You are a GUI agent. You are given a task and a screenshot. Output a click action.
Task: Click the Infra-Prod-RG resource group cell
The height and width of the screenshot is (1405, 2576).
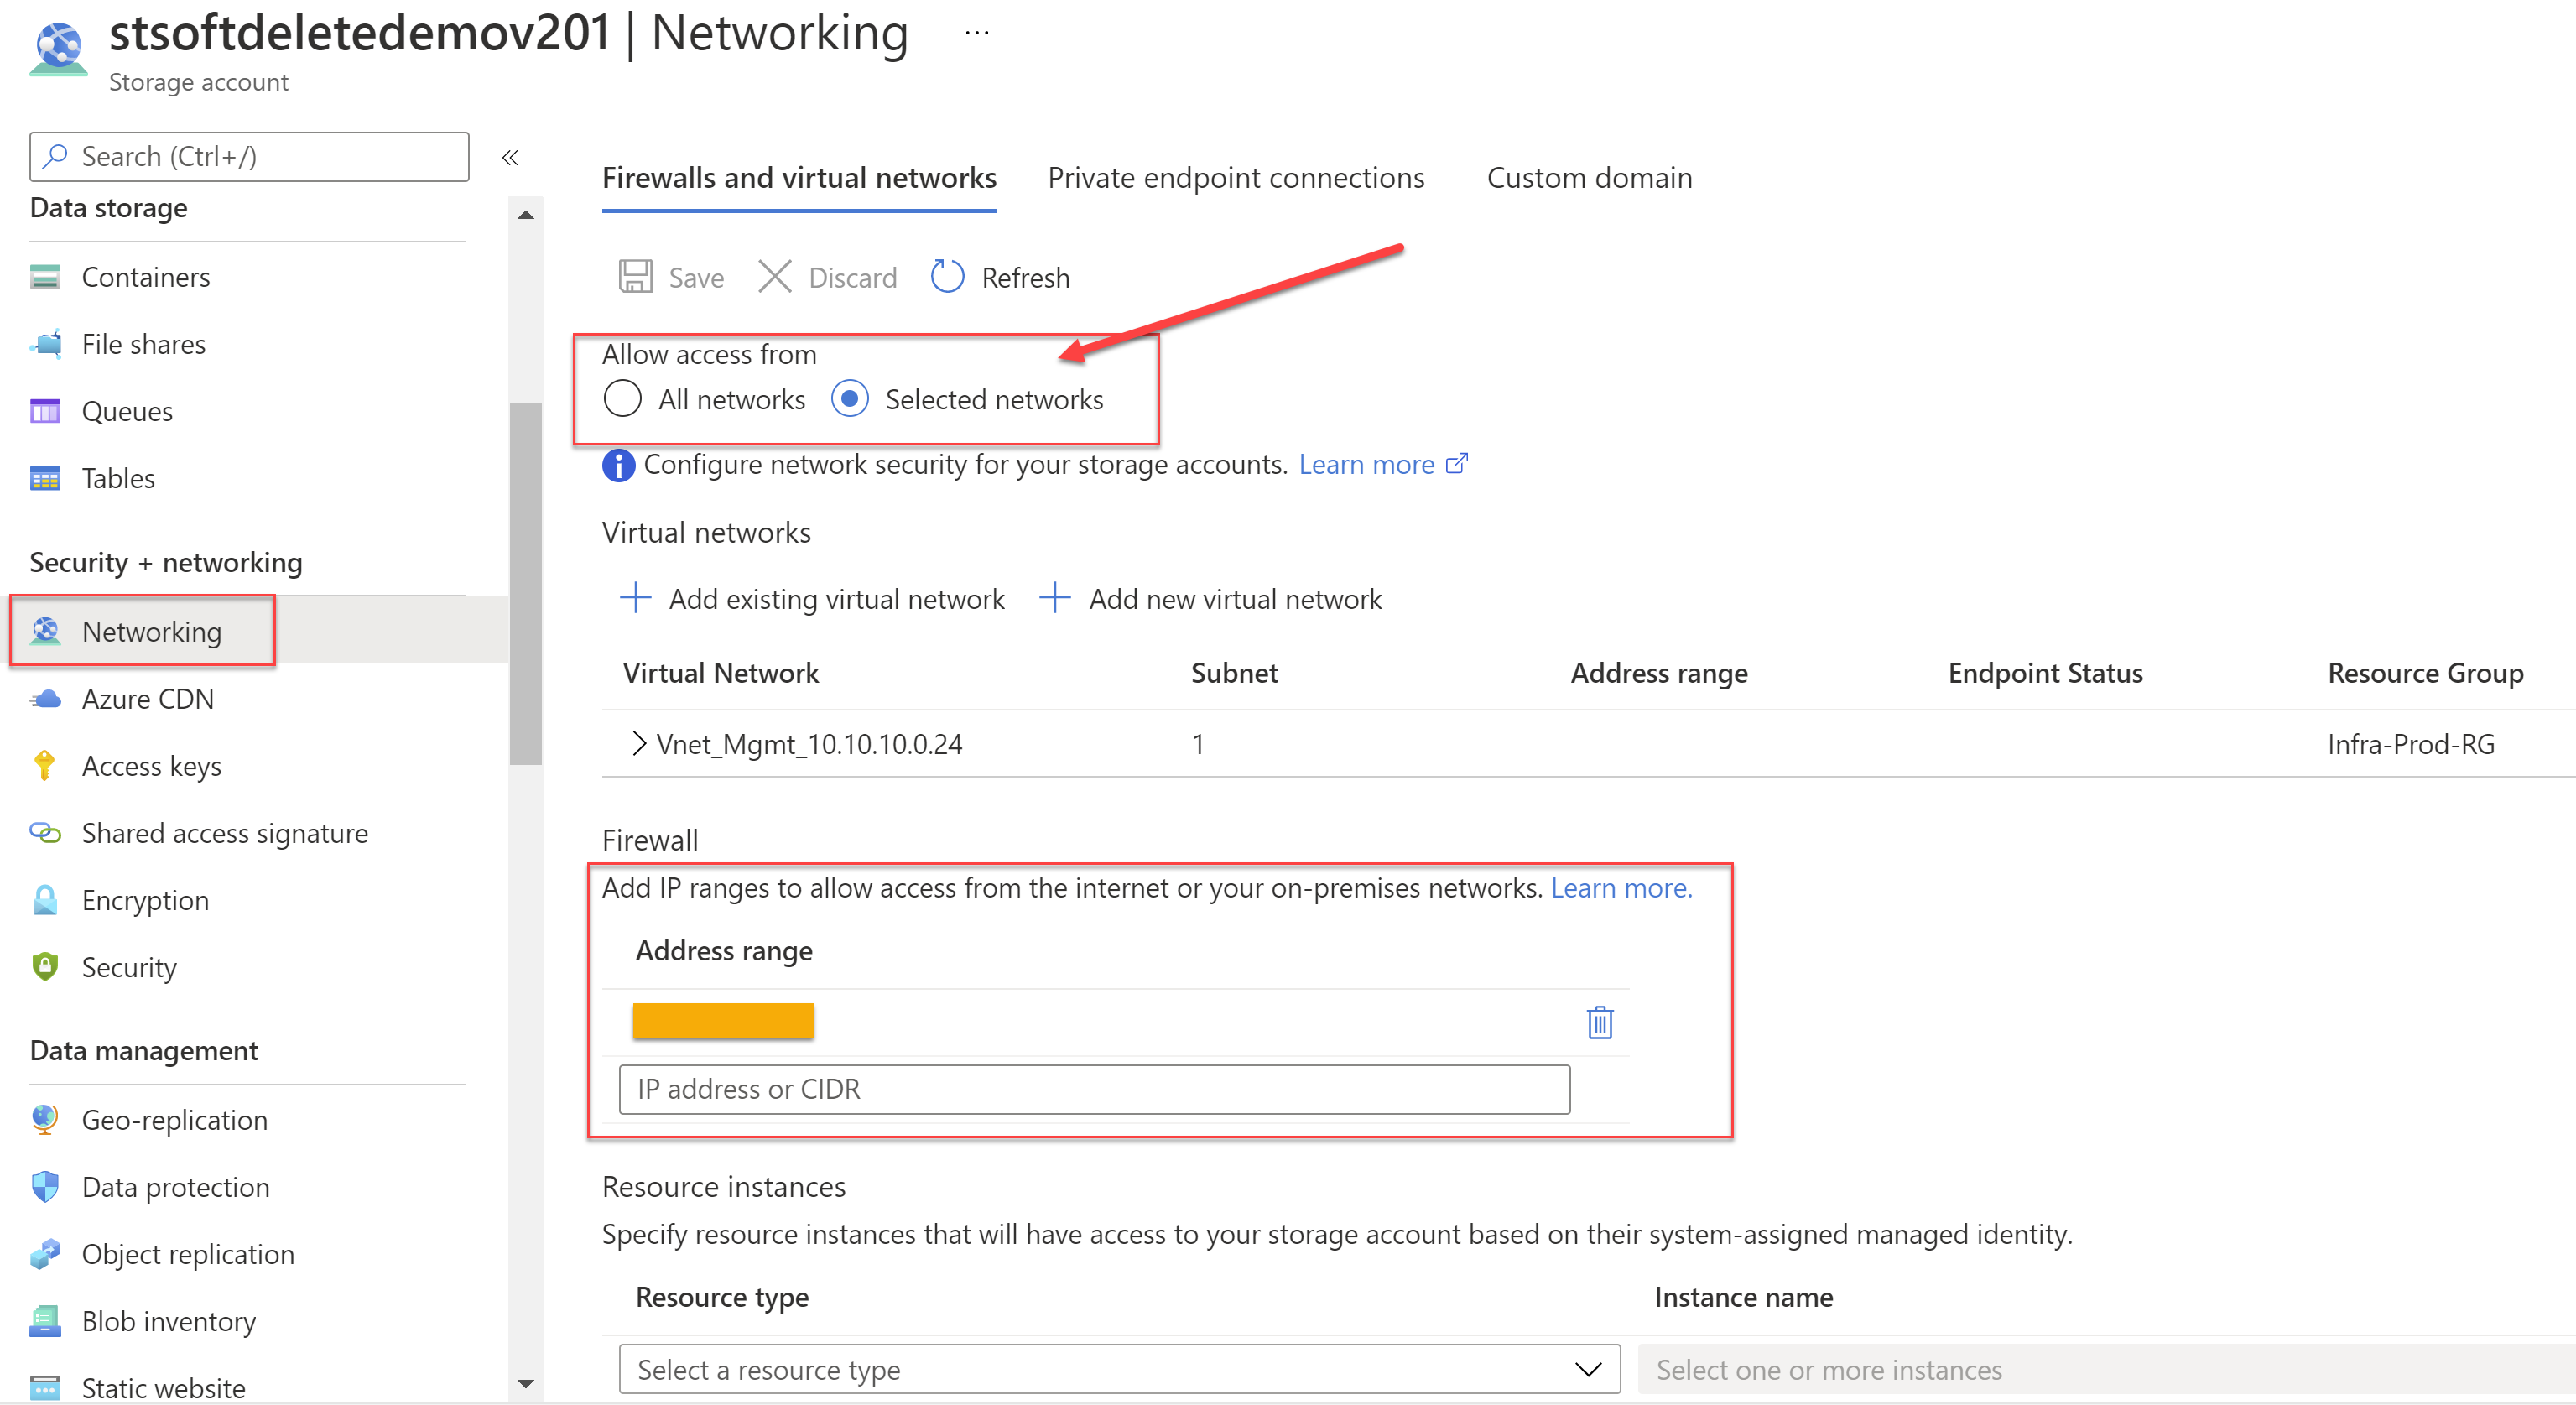[2410, 743]
